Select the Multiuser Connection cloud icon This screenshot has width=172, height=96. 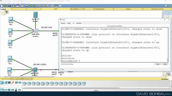[20, 83]
